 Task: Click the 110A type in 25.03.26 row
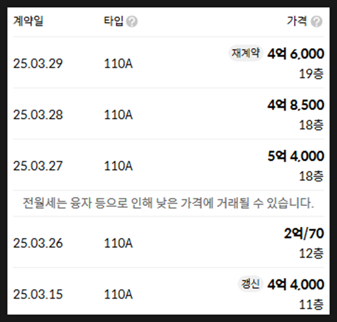pos(118,243)
